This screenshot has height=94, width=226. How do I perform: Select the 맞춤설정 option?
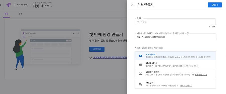tap(175, 84)
